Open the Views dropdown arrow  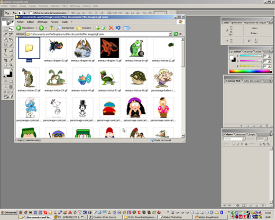130,28
